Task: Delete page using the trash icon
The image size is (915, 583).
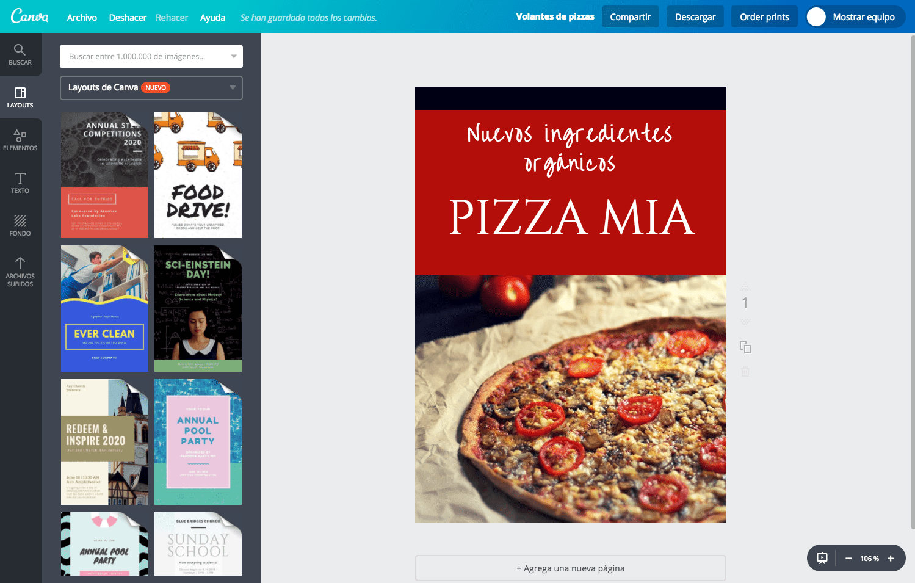Action: [745, 371]
